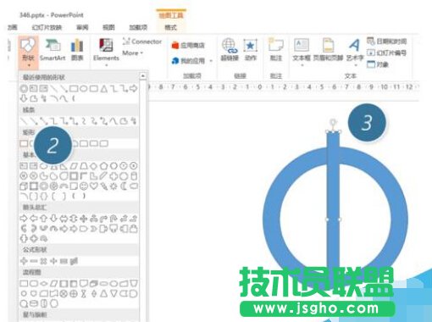Select the U-turn arrow in block arrows
Screen dimensions: 432x322
click(x=114, y=219)
